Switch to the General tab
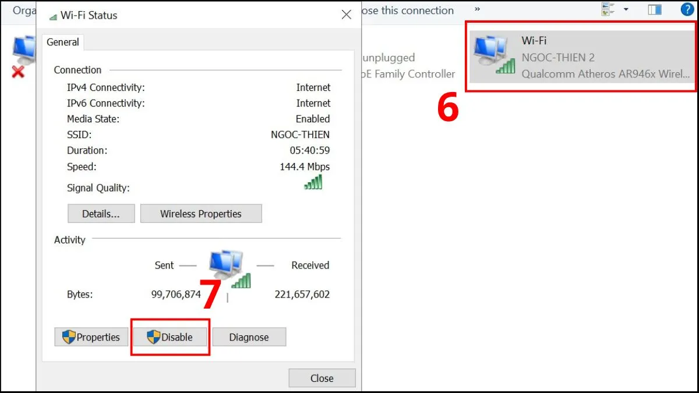 click(x=62, y=42)
